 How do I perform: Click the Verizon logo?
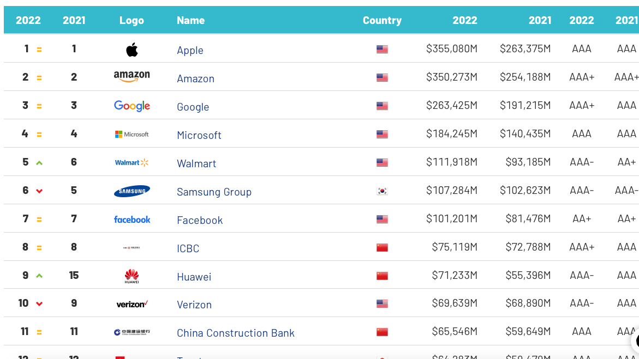click(132, 304)
